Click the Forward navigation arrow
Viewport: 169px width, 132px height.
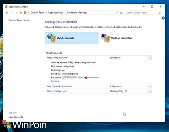pos(12,13)
